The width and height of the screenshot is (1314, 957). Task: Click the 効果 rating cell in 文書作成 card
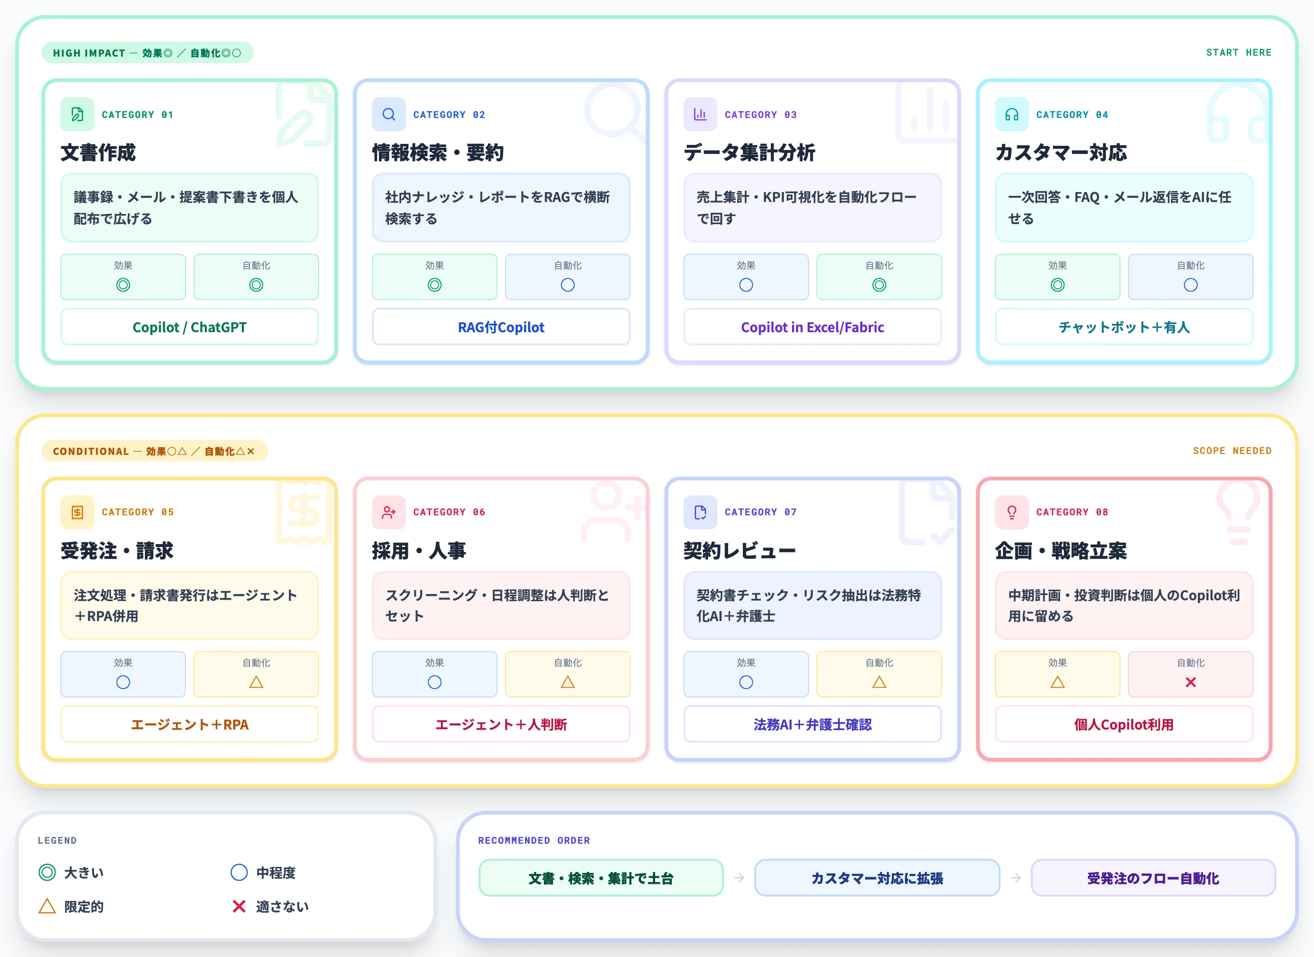(123, 277)
